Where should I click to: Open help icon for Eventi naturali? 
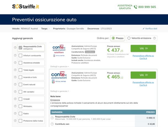click(15, 84)
